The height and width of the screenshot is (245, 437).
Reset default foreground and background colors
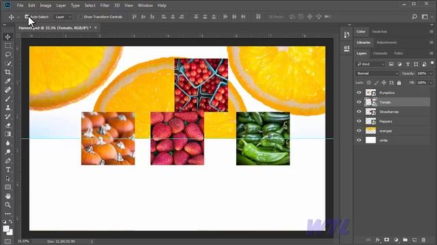[x=4, y=222]
